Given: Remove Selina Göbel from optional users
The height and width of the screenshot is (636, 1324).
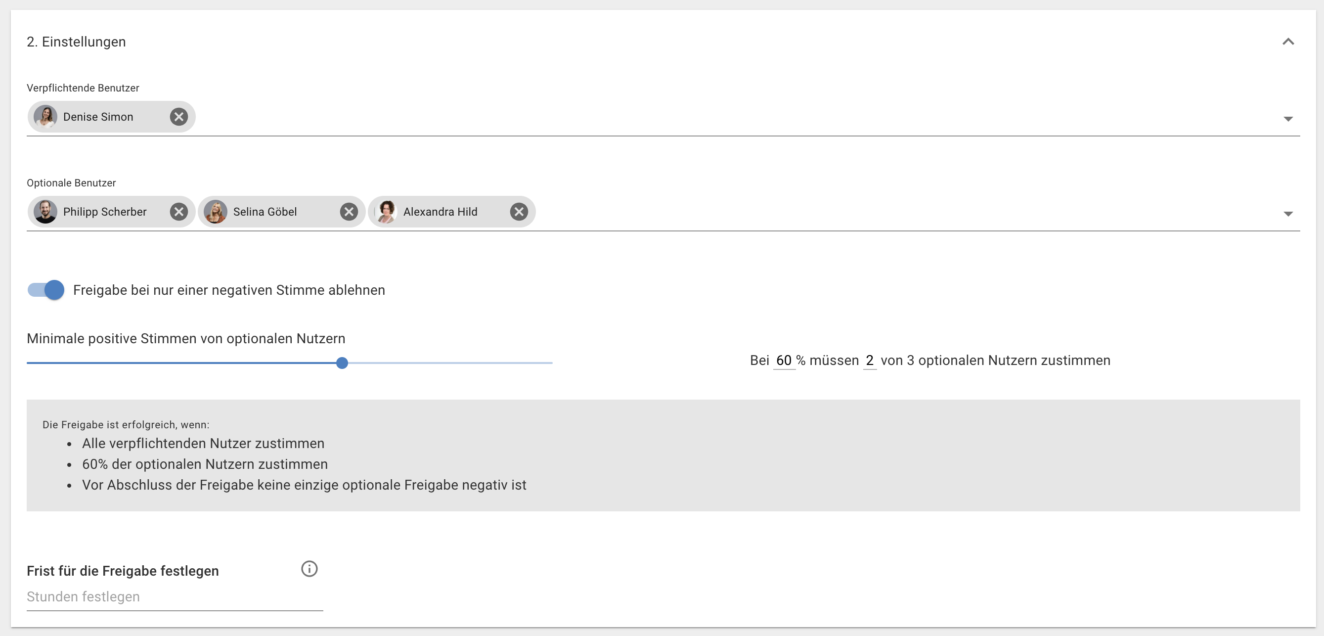Looking at the screenshot, I should pos(349,212).
